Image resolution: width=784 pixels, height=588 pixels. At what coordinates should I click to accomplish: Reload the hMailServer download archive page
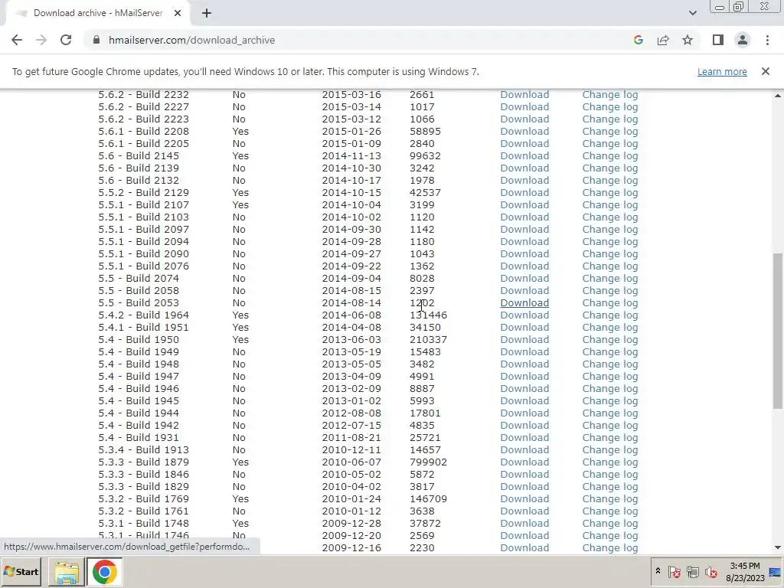(x=66, y=40)
